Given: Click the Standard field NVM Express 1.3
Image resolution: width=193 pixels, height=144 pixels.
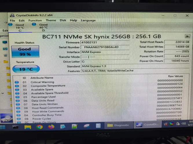Looking at the screenshot, I should click(135, 66).
